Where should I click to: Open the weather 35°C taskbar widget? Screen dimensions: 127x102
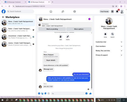click(101, 100)
